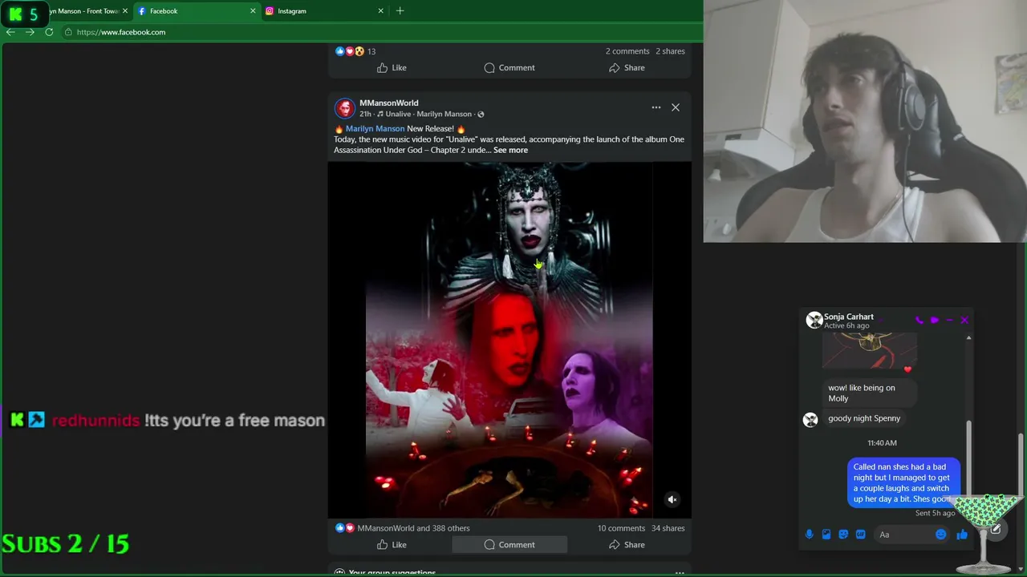The height and width of the screenshot is (577, 1027).
Task: Comment on the upper post with 2 comments
Action: pyautogui.click(x=509, y=68)
